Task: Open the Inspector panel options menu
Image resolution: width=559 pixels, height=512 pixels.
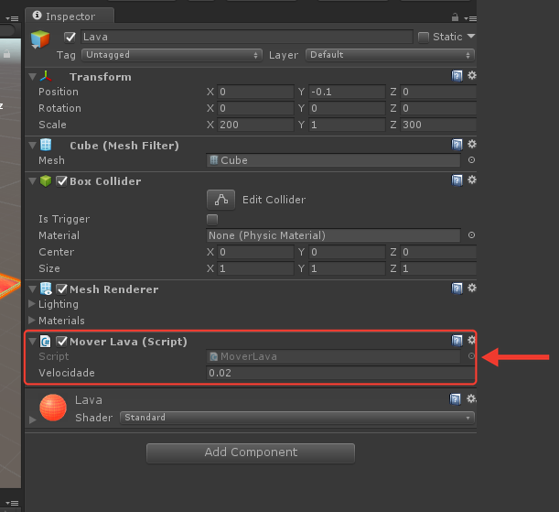Action: pyautogui.click(x=470, y=18)
